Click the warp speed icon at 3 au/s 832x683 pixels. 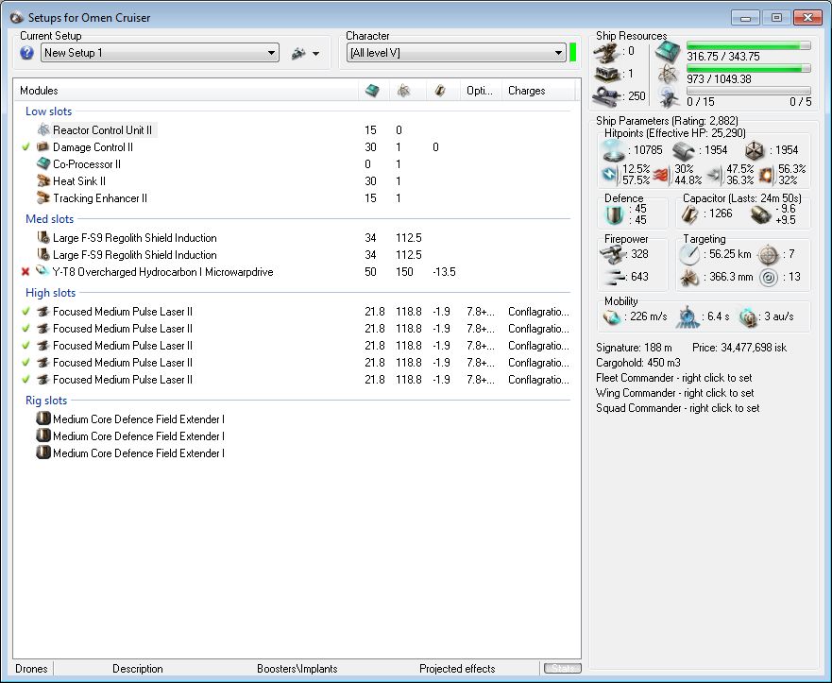[x=749, y=316]
